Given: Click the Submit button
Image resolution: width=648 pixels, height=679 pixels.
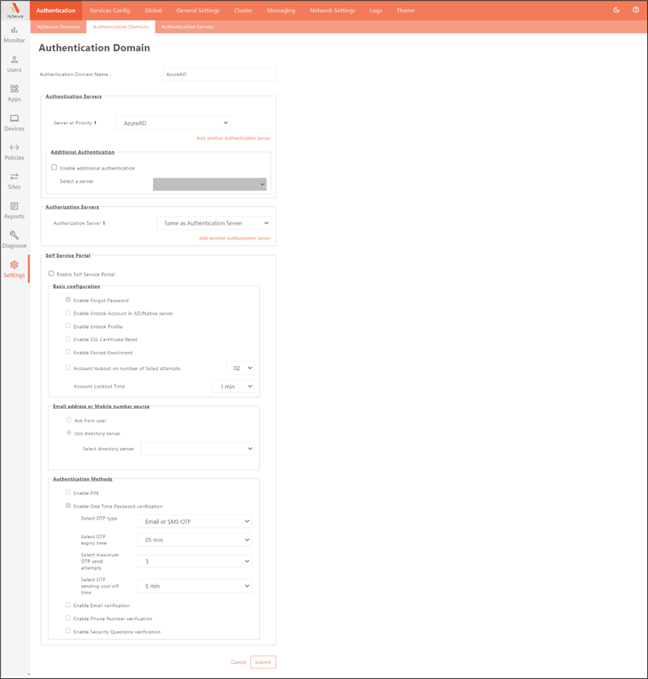Looking at the screenshot, I should 263,662.
